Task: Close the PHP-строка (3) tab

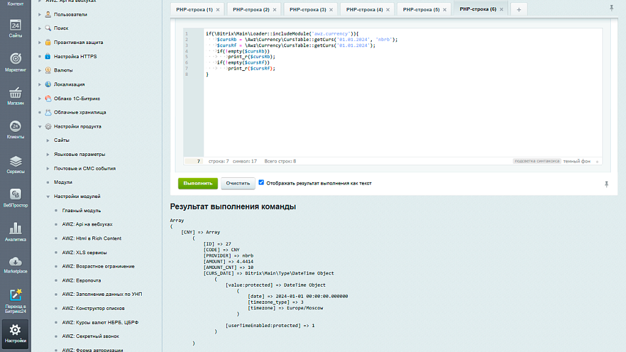Action: coord(332,10)
